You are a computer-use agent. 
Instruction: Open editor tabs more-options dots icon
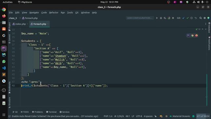(206, 24)
